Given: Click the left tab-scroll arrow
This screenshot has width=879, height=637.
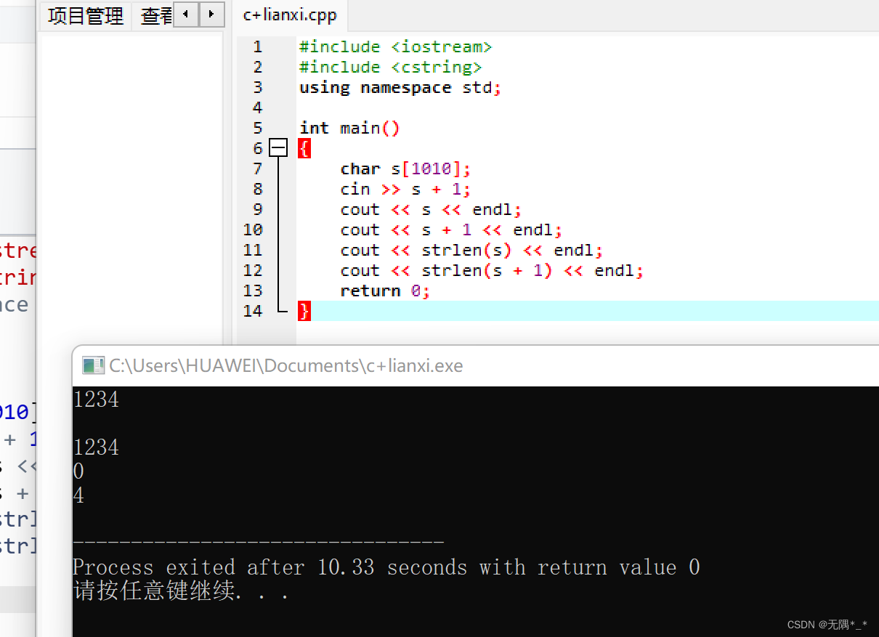Looking at the screenshot, I should [185, 15].
